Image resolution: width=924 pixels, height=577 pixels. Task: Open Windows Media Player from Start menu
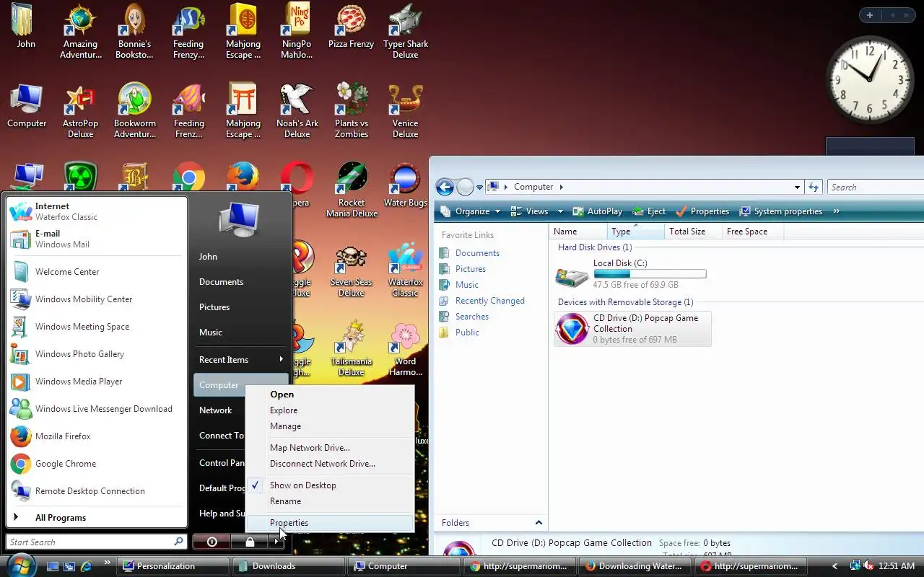(x=97, y=382)
